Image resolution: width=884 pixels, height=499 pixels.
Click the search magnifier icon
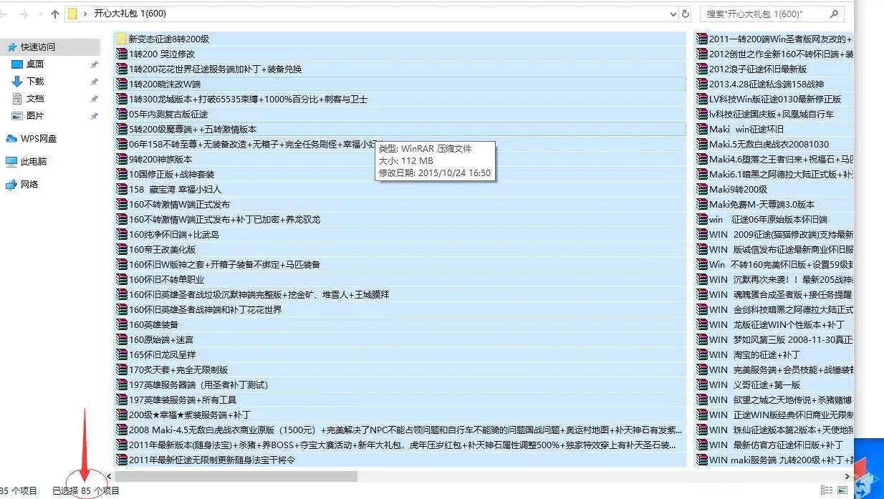pos(834,14)
